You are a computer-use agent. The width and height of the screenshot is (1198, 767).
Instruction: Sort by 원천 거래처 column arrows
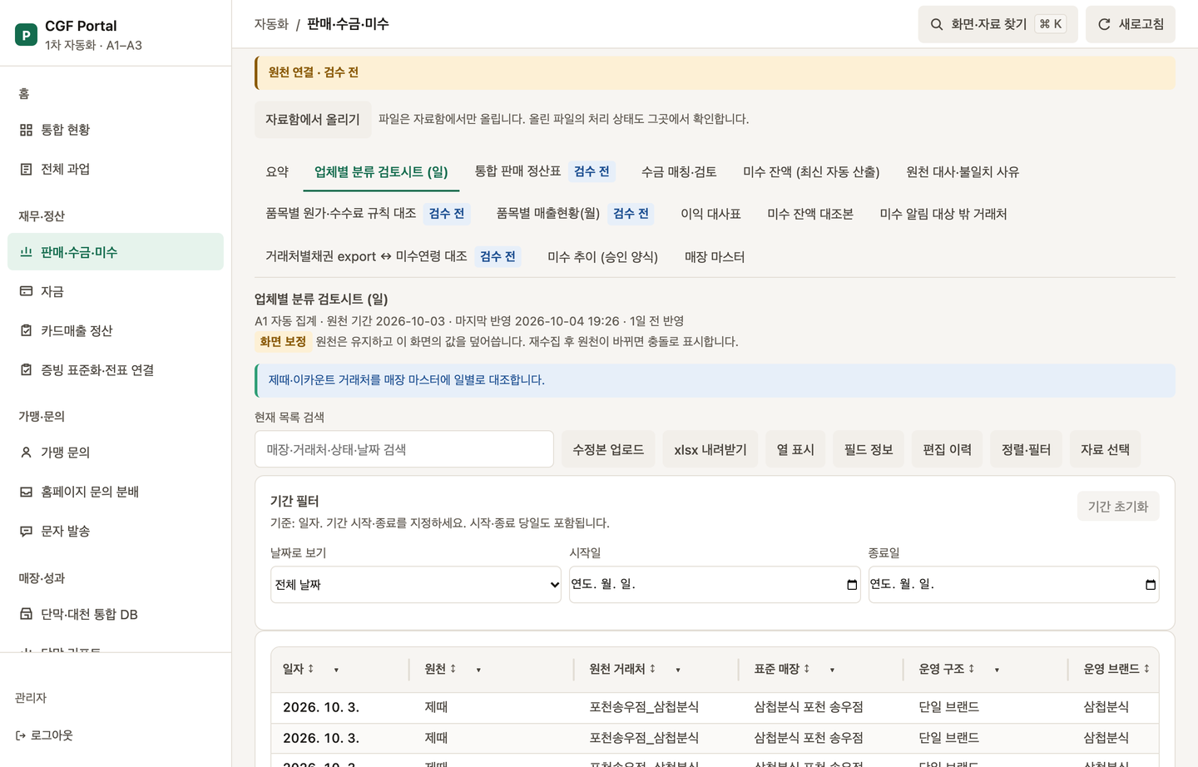(x=652, y=669)
